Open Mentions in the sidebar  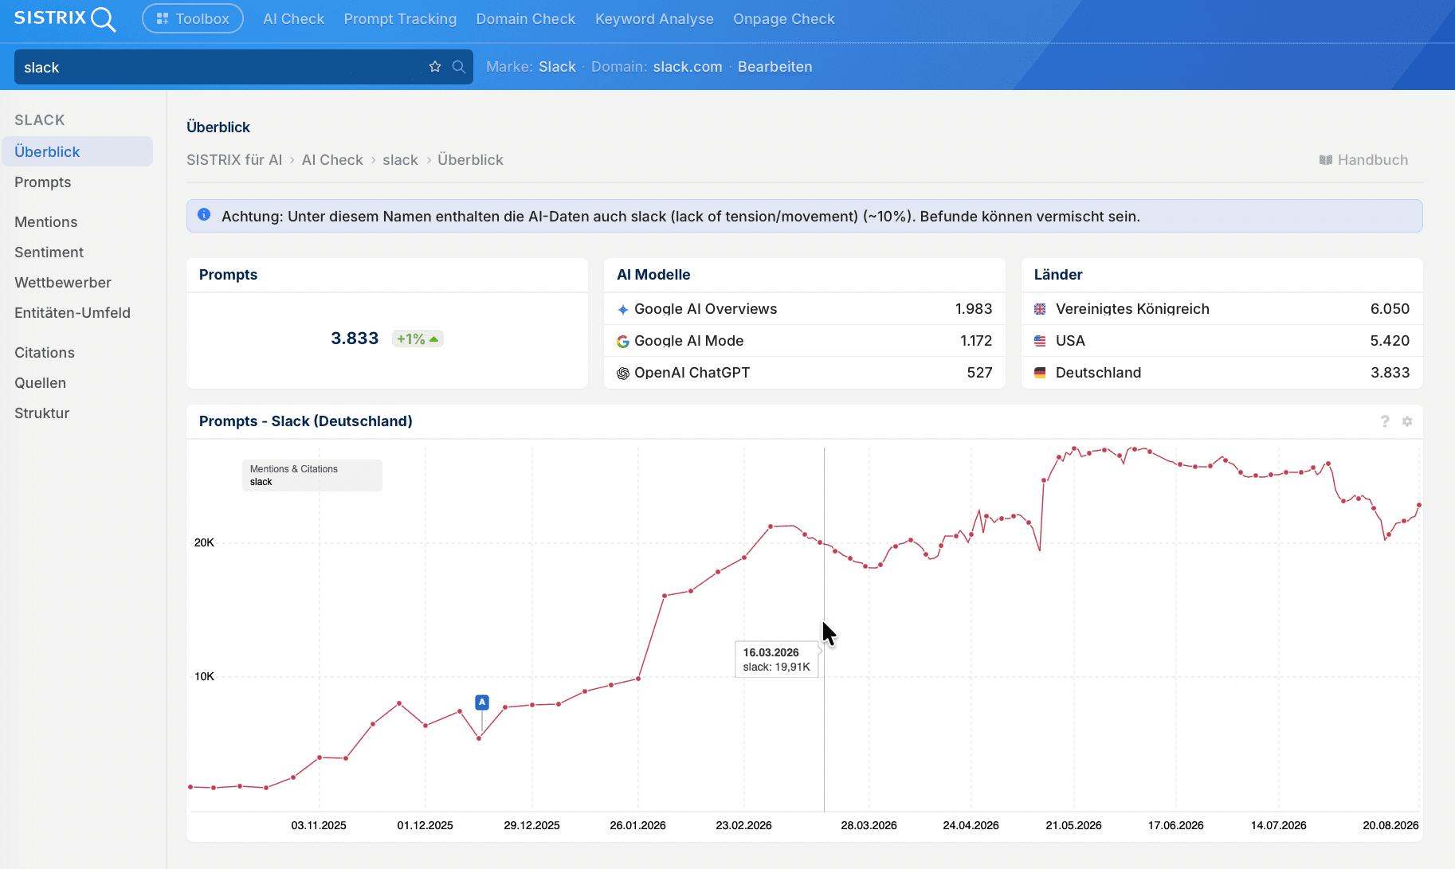point(46,222)
